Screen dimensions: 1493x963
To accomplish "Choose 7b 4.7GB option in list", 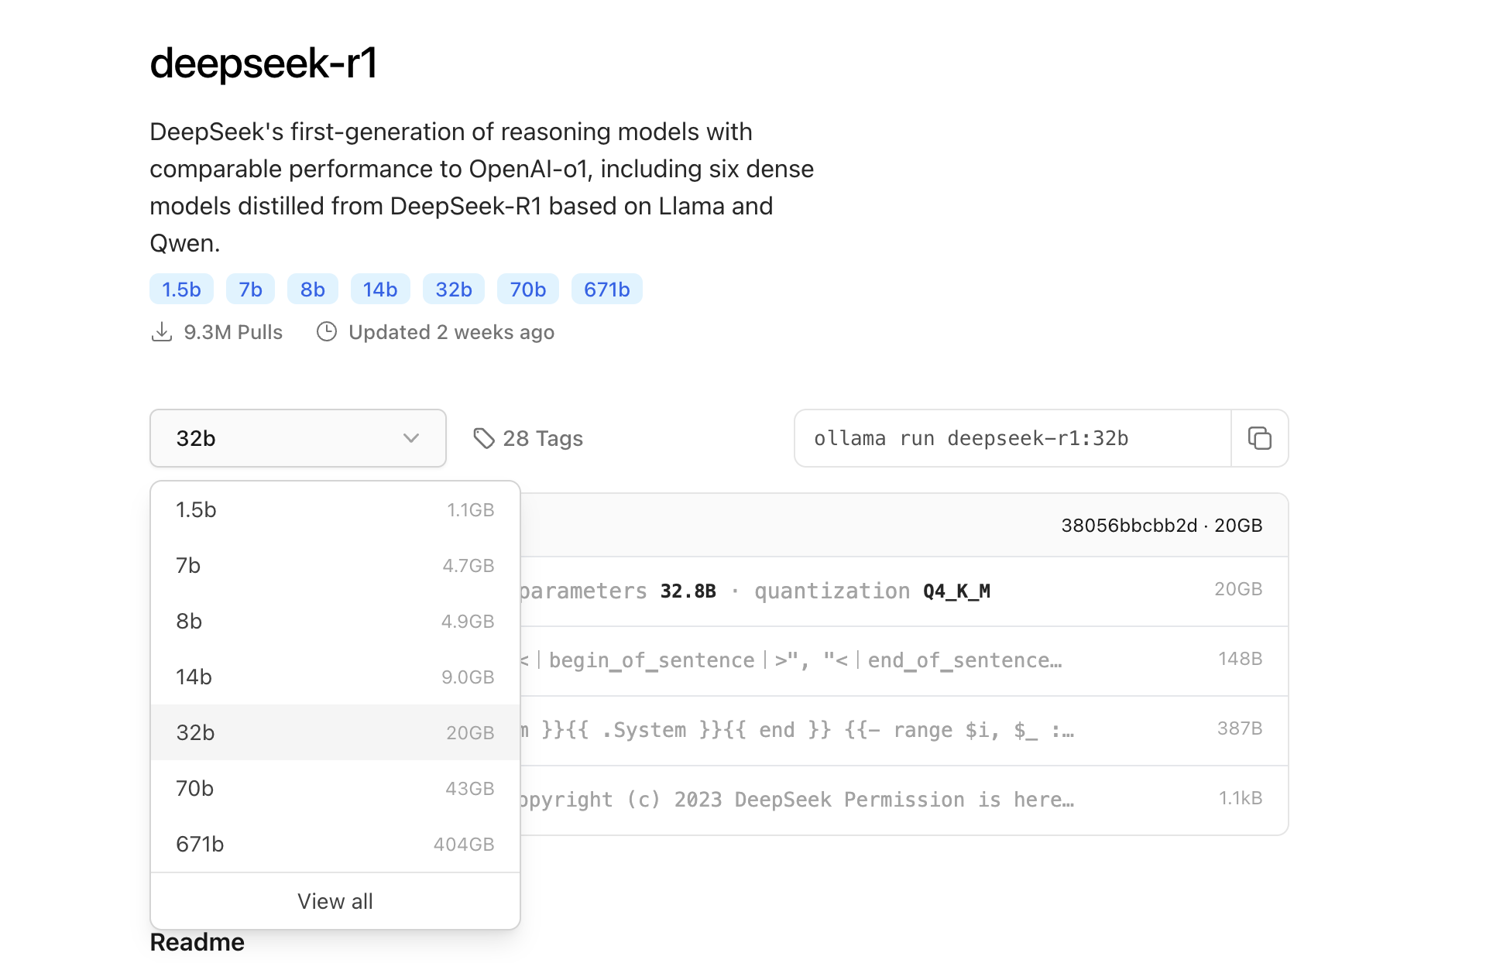I will pos(335,565).
